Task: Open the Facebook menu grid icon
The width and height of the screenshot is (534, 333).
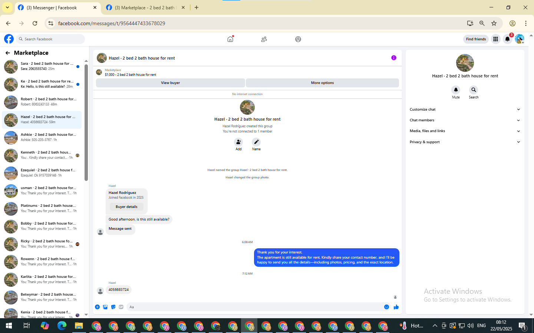Action: click(495, 39)
